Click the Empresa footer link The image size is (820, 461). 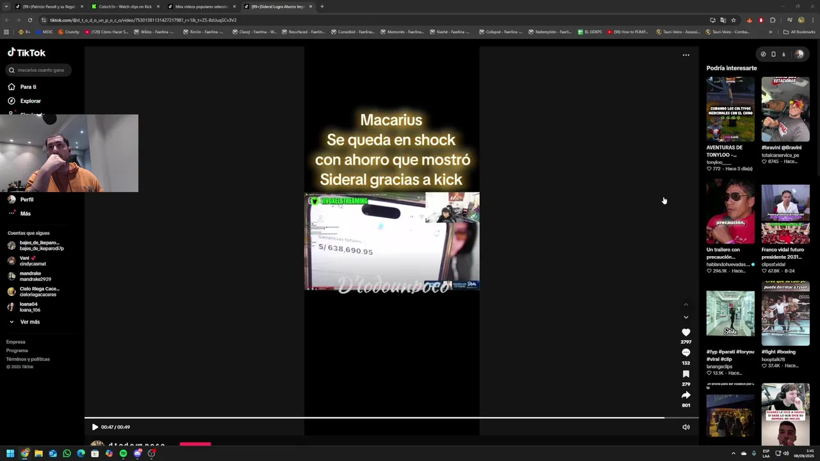[x=16, y=342]
